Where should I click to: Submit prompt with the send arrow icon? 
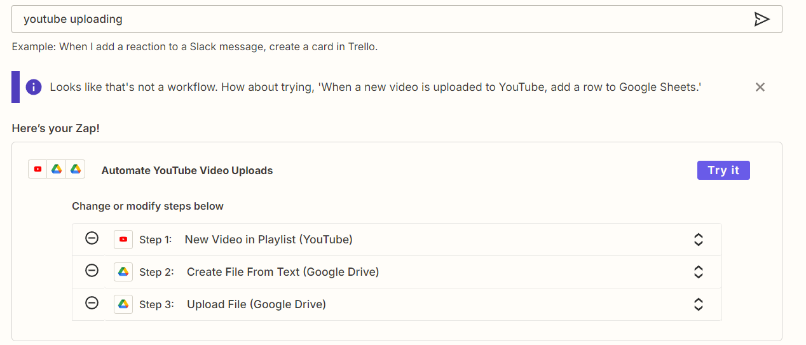pyautogui.click(x=762, y=19)
